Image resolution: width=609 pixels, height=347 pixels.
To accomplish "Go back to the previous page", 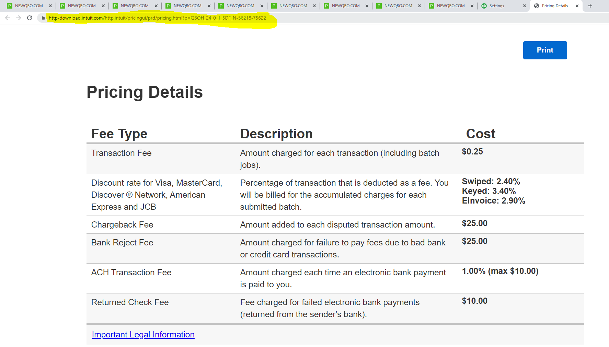I will pyautogui.click(x=8, y=18).
